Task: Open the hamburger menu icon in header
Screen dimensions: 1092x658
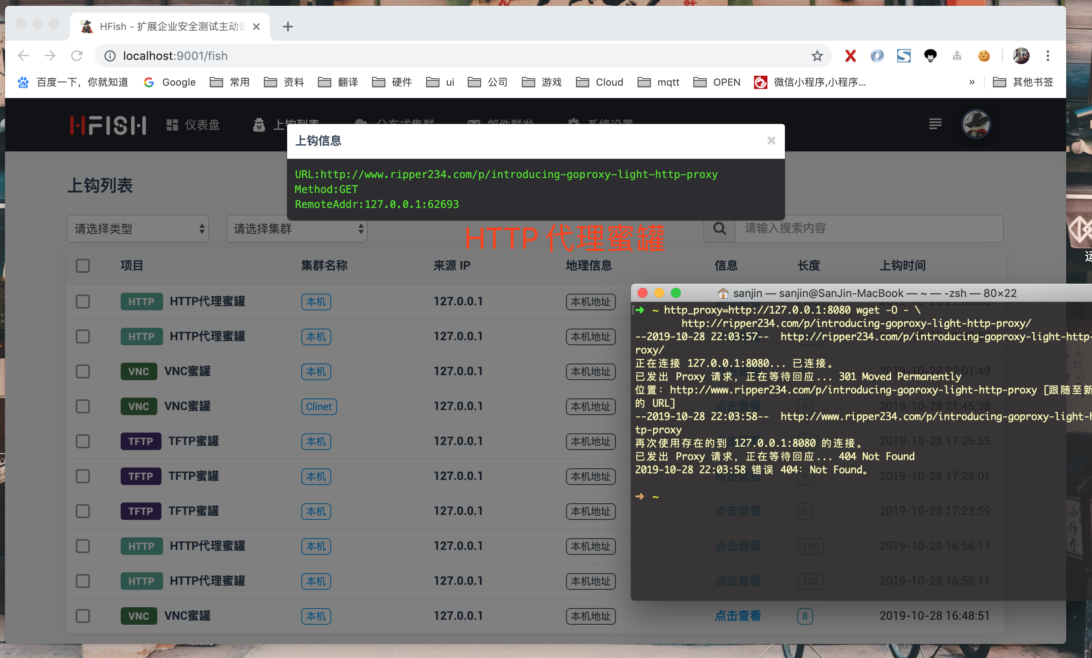Action: pos(935,124)
